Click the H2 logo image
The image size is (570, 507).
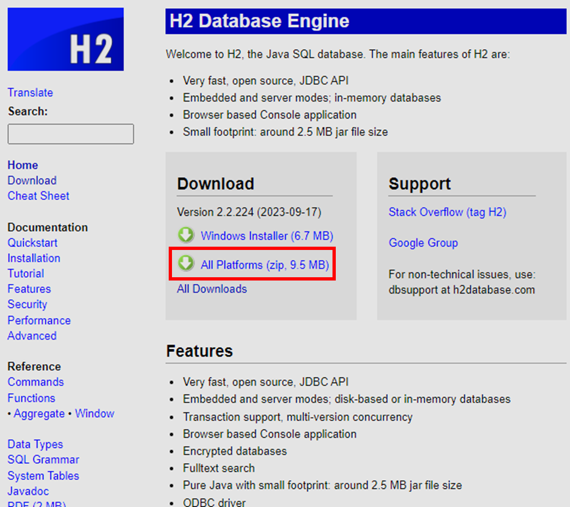[x=66, y=39]
